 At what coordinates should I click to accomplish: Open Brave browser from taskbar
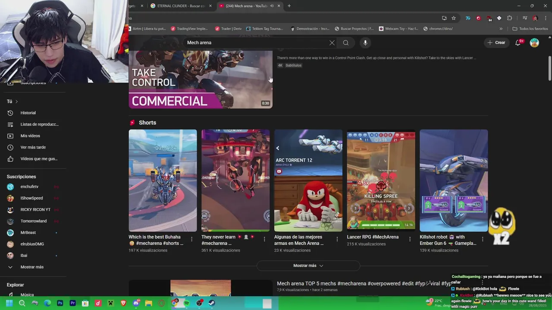pyautogui.click(x=123, y=303)
